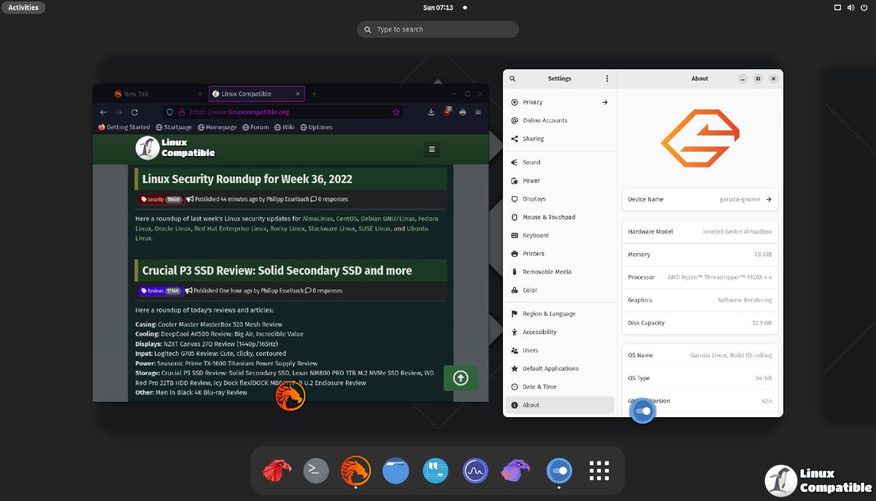Open Firefox hamburger application menu
This screenshot has height=501, width=876.
[478, 112]
